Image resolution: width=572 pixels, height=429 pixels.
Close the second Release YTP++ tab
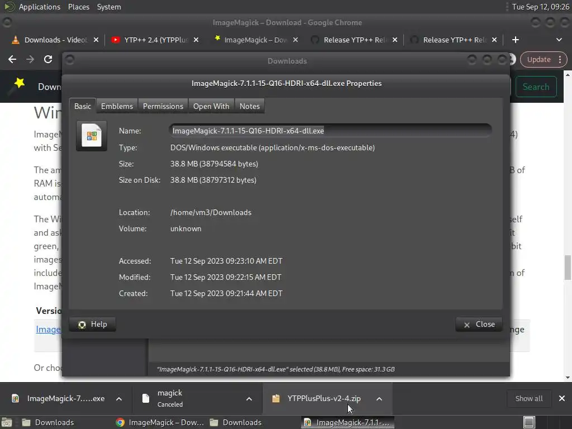(x=494, y=40)
